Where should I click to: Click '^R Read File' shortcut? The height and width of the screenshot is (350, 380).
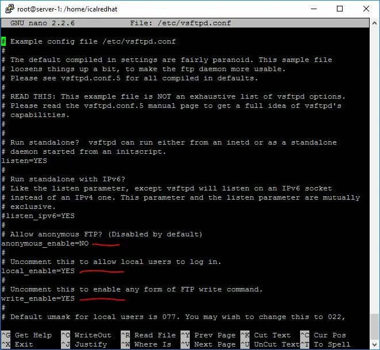148,335
